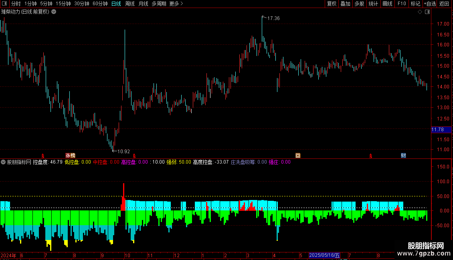
Task: Click the 涨榜 marker on the chart
Action: (70, 155)
